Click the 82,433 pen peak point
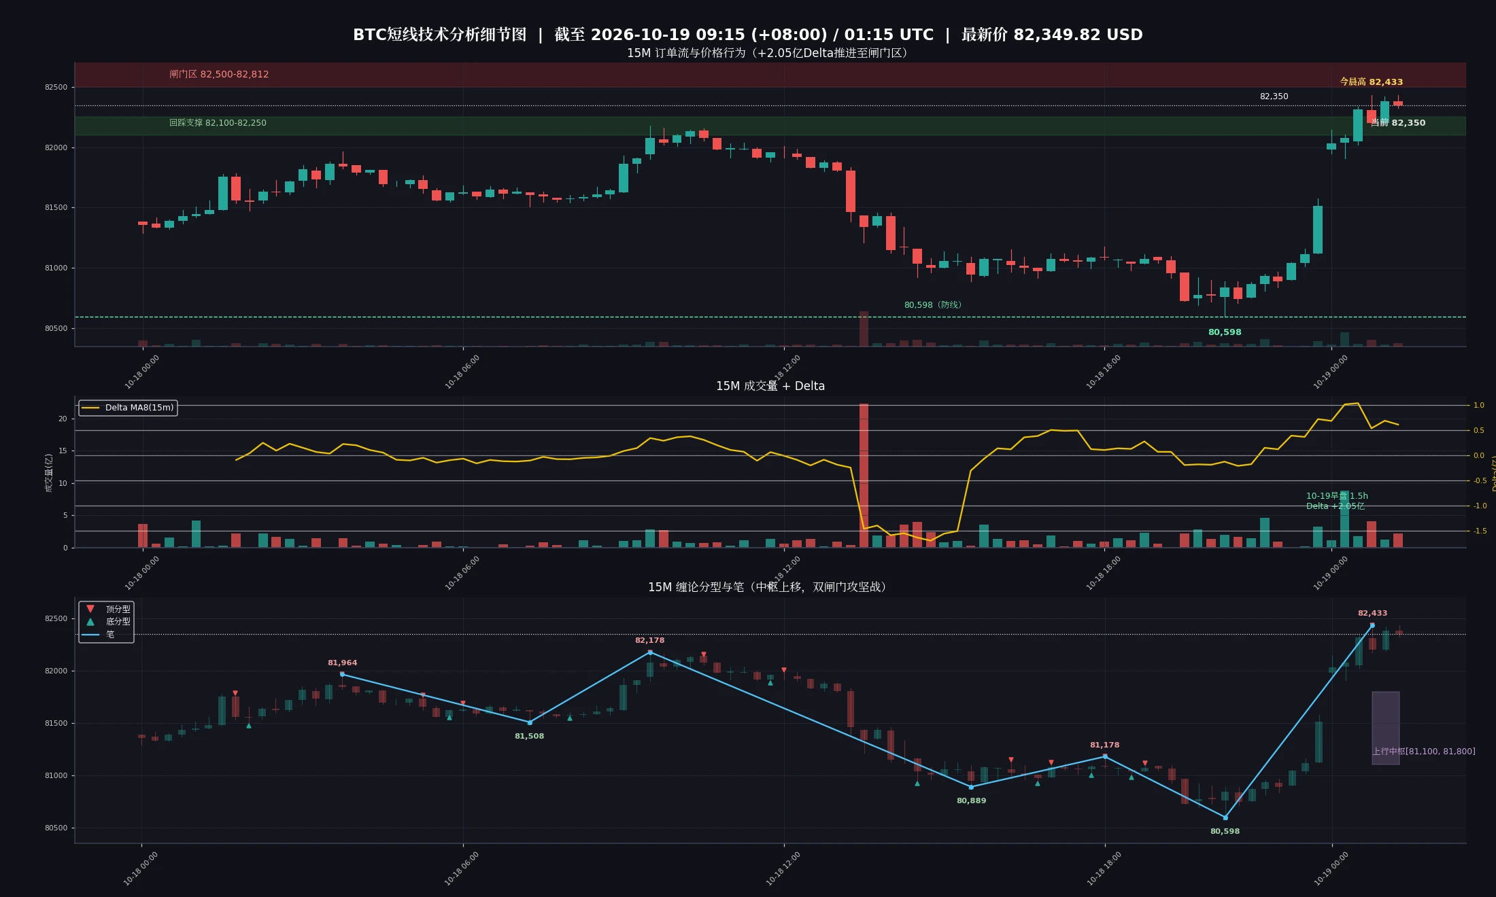Screen dimensions: 1496x897 point(1372,625)
